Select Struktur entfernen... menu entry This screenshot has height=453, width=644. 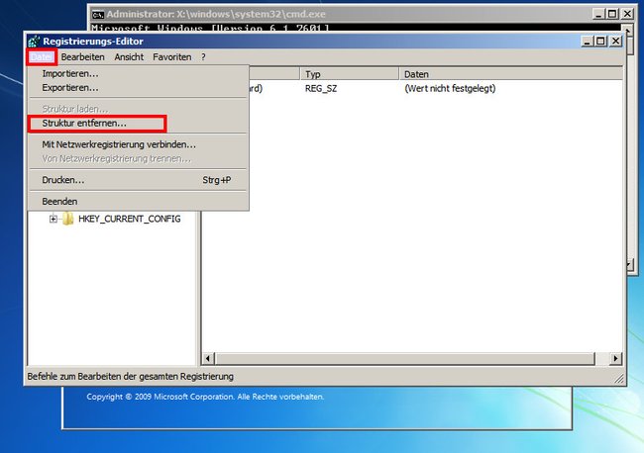138,123
